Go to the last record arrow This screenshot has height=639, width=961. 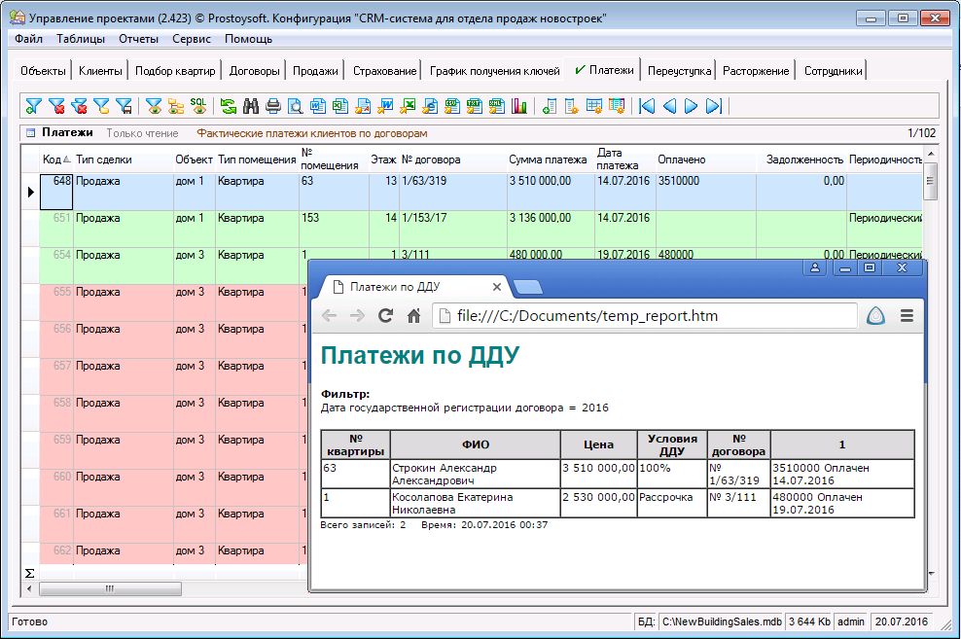713,106
